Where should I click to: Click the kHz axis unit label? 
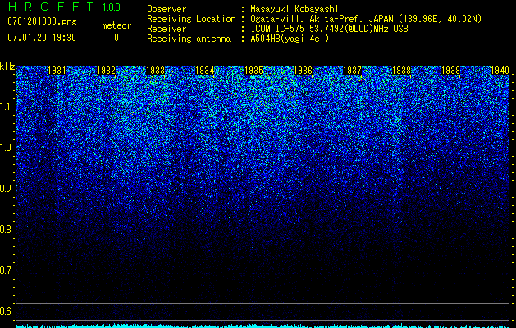pos(7,66)
